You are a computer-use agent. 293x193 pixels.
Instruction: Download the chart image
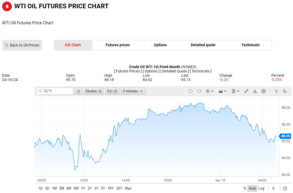255,91
